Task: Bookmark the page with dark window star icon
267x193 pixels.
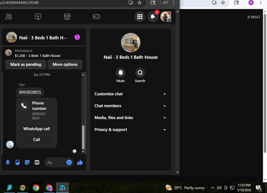Action: [139, 3]
